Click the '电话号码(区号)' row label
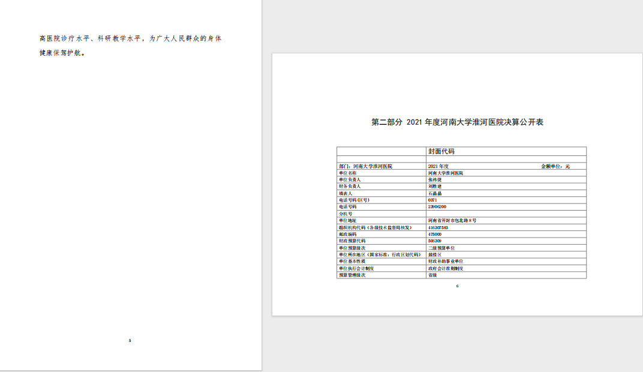643x372 pixels. click(x=354, y=200)
